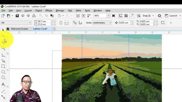Viewport: 182px width, 102px height.
Task: Toggle Show rulers icon
Action: click(x=121, y=16)
